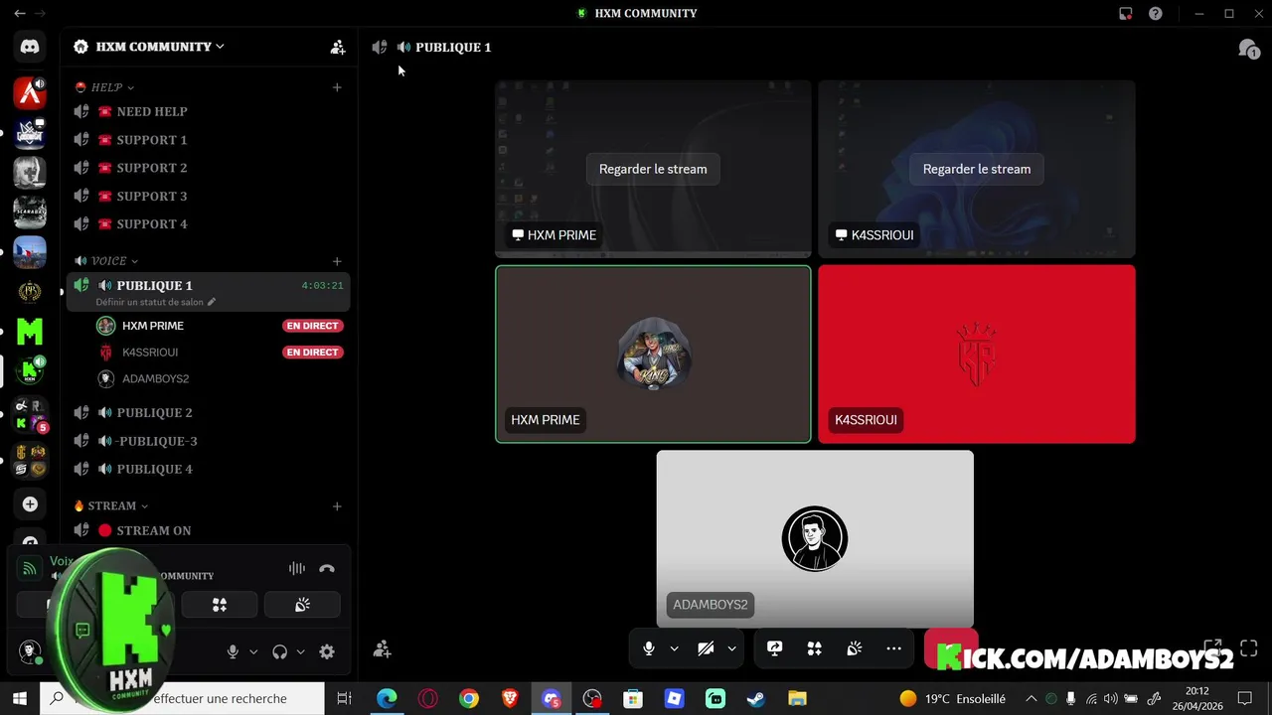
Task: Pop out the call window
Action: pos(1212,648)
